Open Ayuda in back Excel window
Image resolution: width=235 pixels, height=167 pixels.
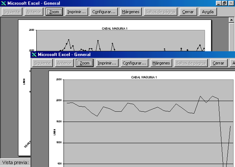click(208, 12)
